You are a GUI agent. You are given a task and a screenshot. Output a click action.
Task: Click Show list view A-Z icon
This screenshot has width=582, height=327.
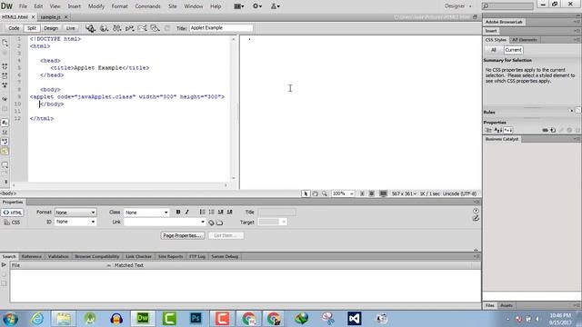tap(498, 130)
